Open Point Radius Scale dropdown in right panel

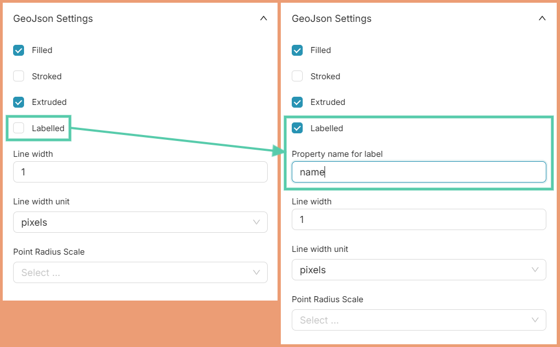pos(418,320)
